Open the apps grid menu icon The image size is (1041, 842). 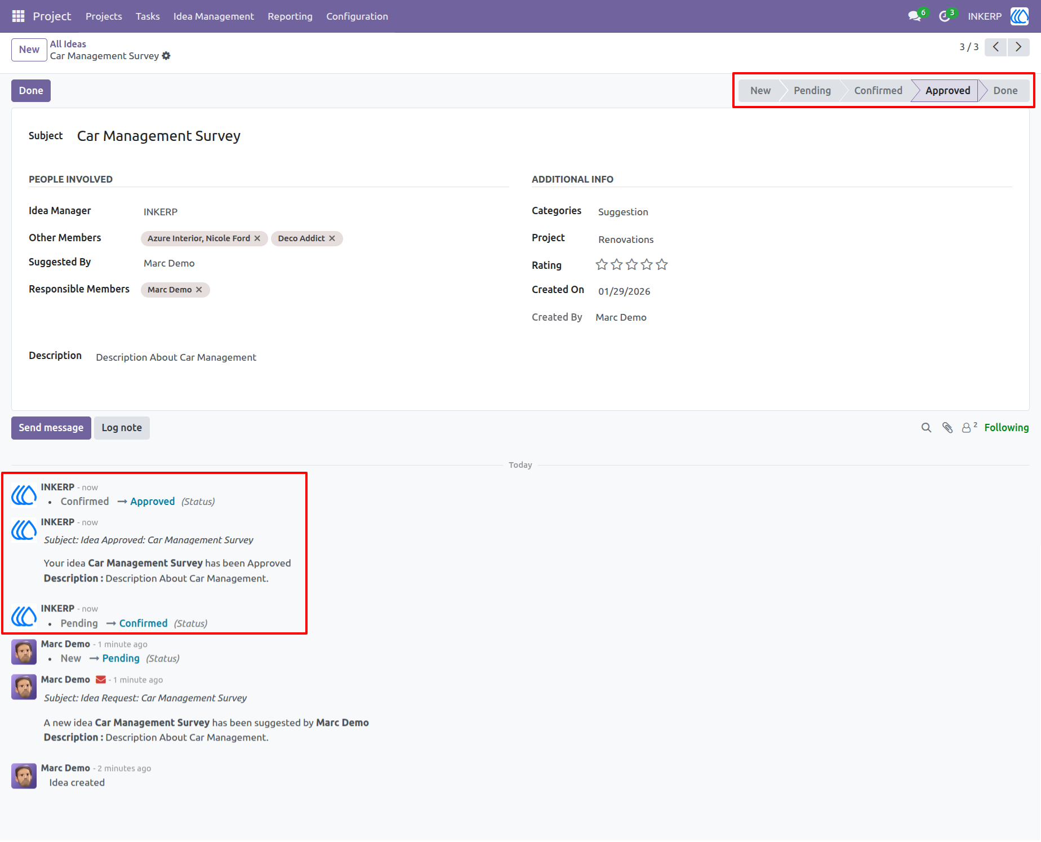pos(18,16)
